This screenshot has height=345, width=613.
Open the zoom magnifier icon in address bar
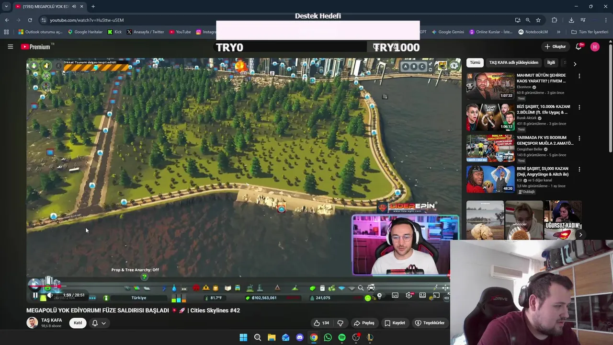pos(528,20)
